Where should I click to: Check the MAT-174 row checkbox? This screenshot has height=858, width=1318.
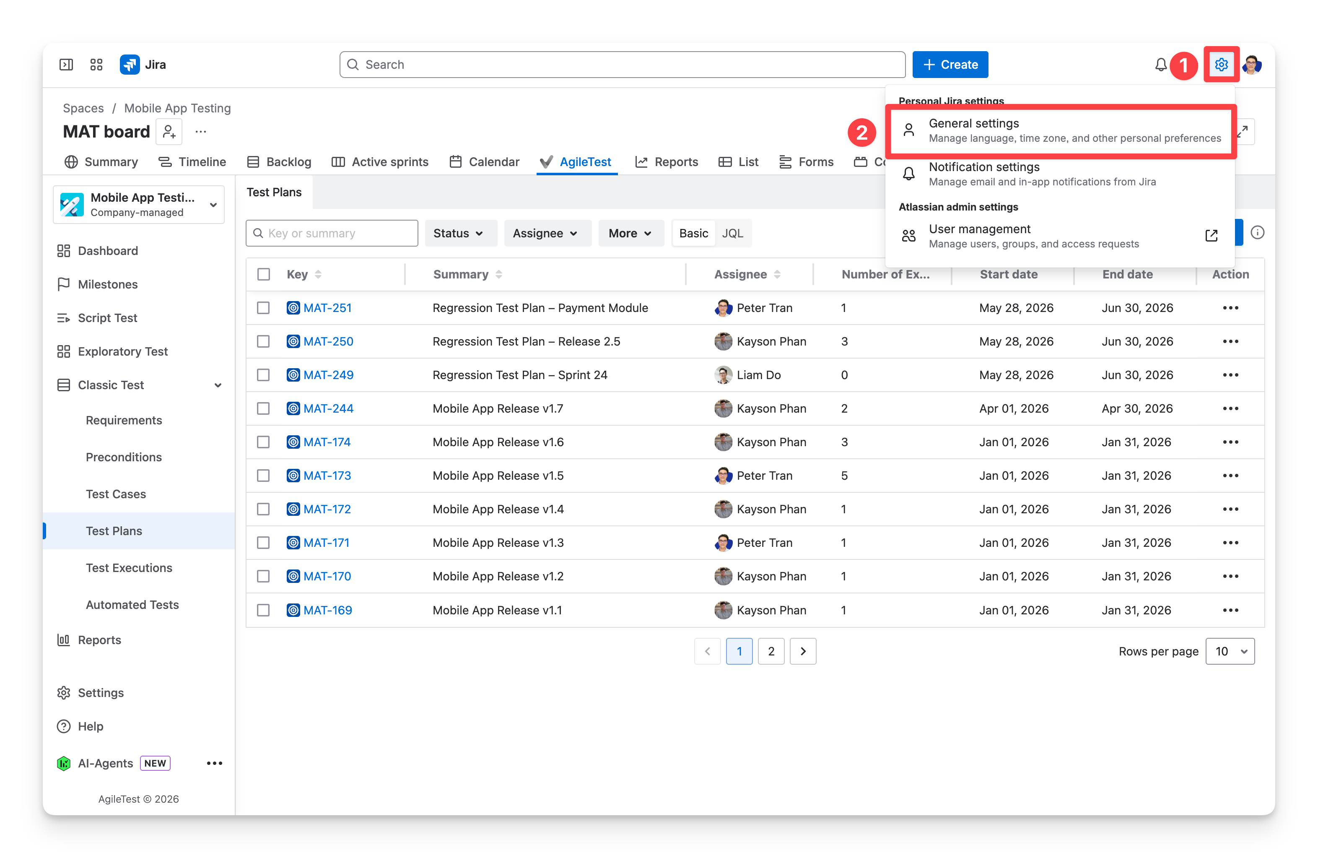pos(264,442)
